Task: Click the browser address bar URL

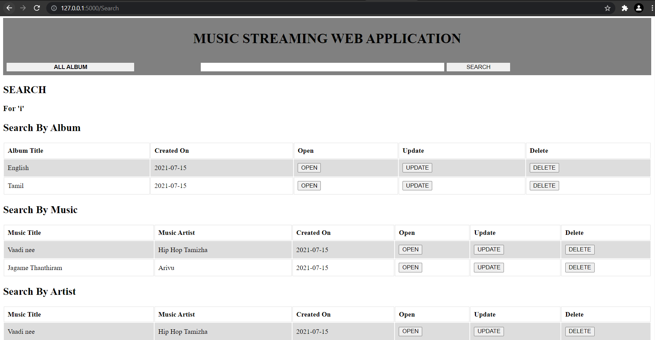Action: 89,8
